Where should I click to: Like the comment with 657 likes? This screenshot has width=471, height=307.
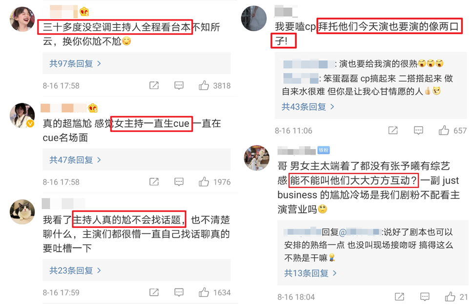click(x=444, y=130)
